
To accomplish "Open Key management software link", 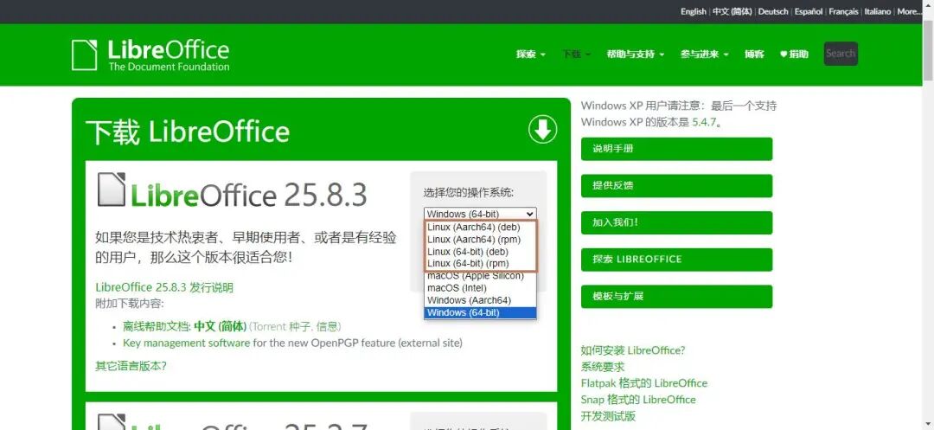I will [187, 343].
